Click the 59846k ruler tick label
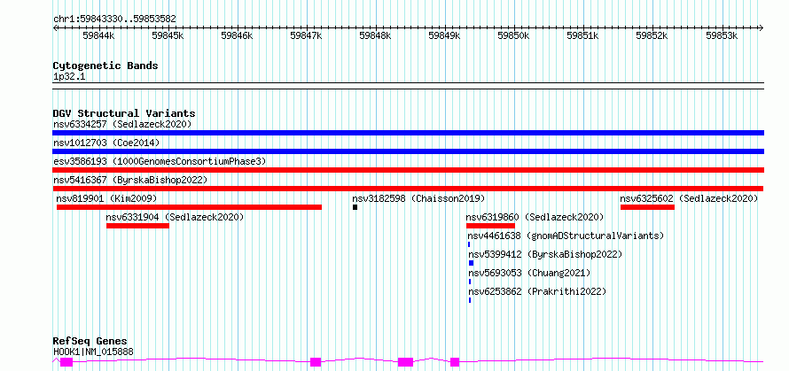Viewport: 789px width, 371px height. coord(238,35)
